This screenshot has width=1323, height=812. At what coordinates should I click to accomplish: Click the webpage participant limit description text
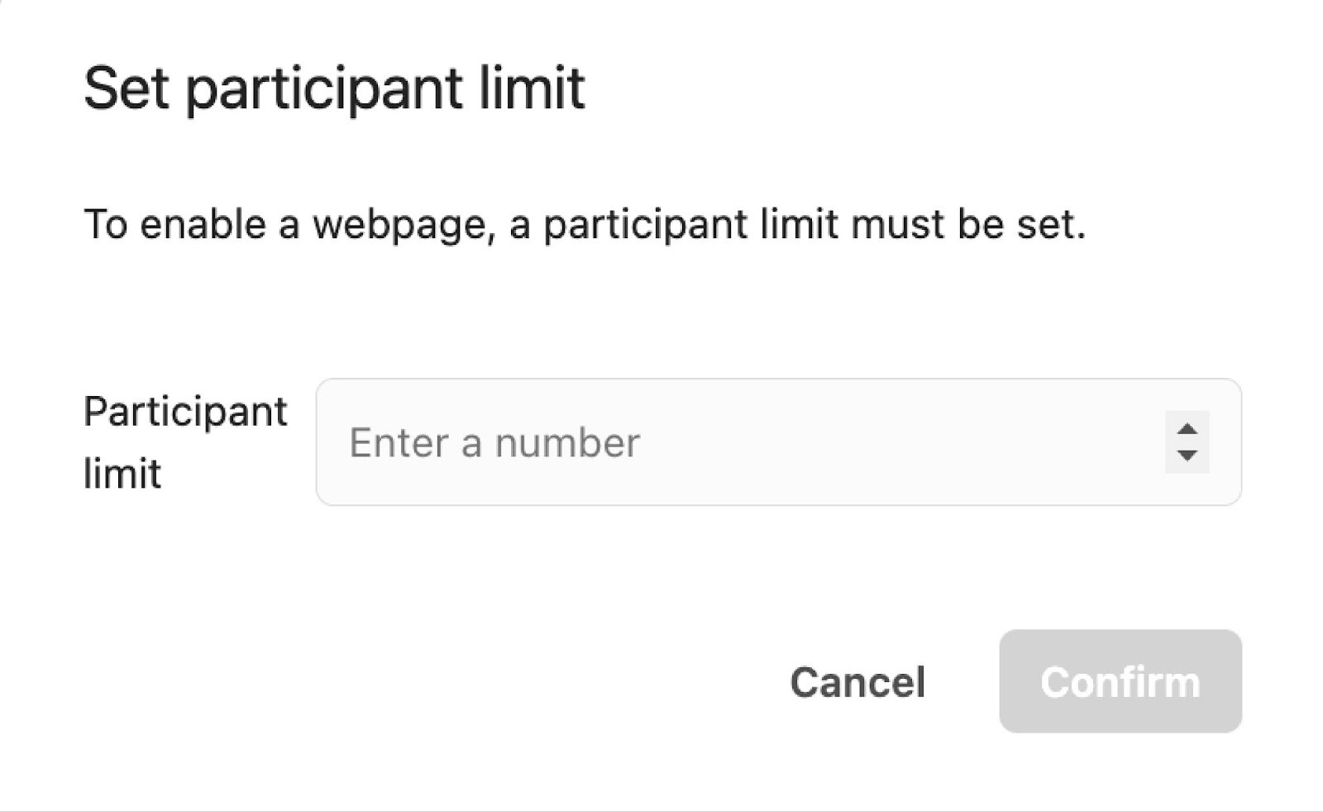[585, 224]
